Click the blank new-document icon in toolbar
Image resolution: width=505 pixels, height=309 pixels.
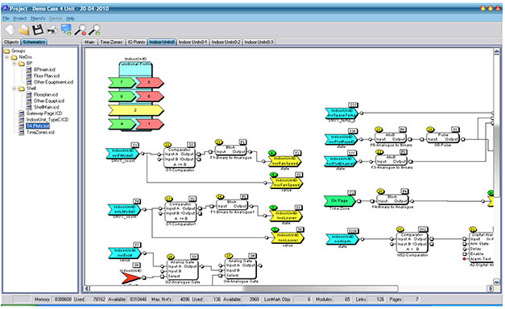tap(10, 30)
